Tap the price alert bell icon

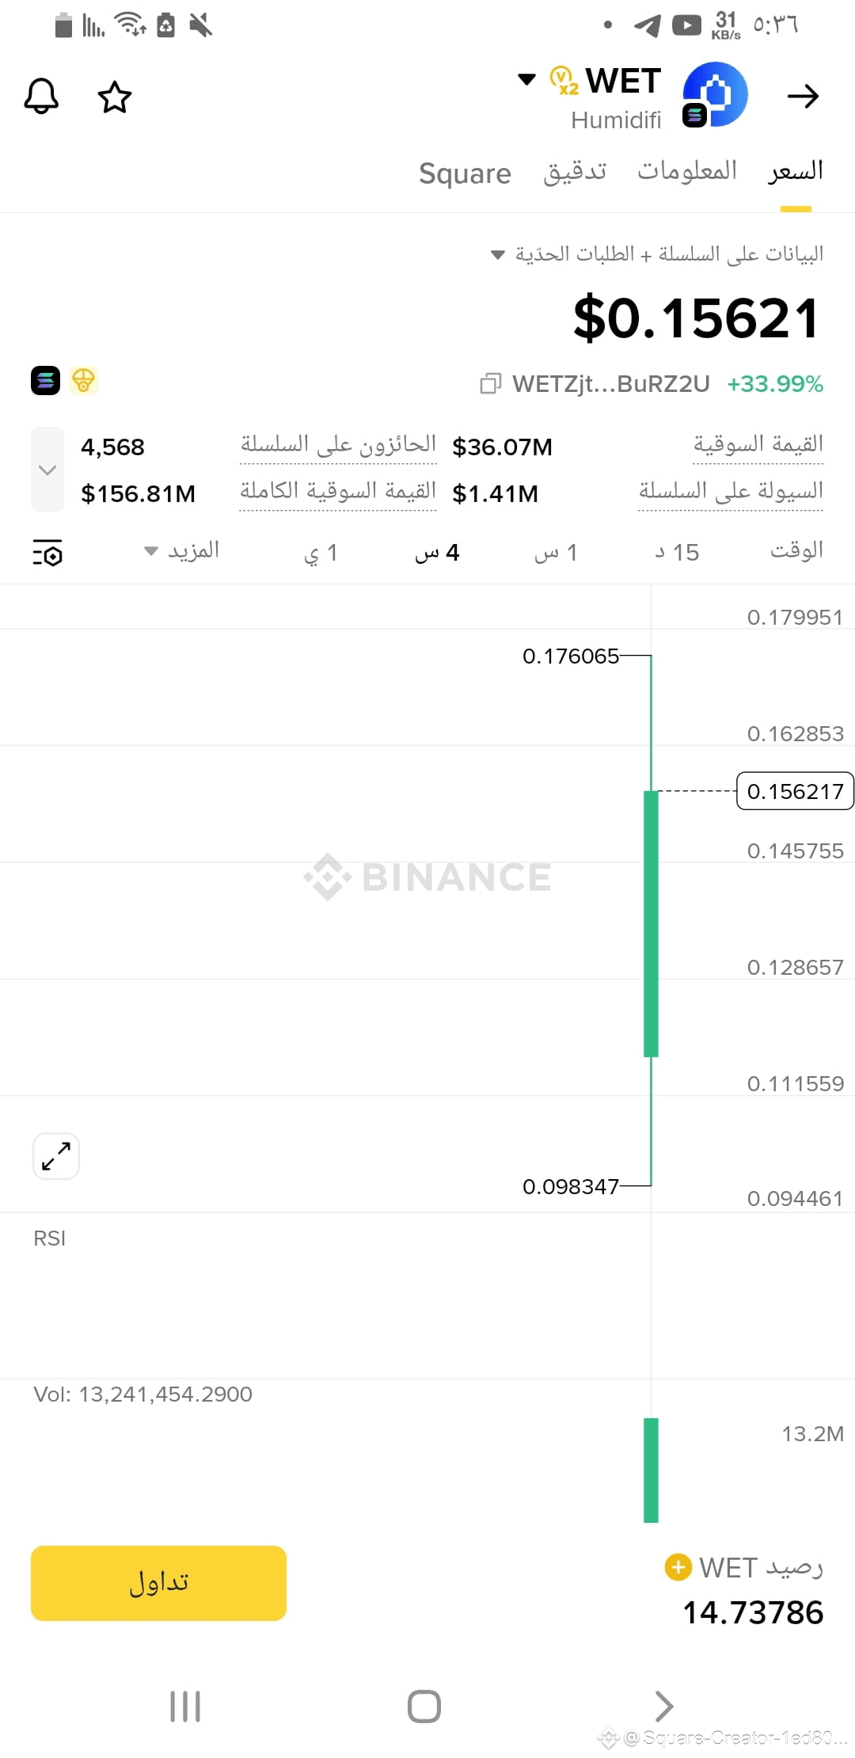[41, 97]
